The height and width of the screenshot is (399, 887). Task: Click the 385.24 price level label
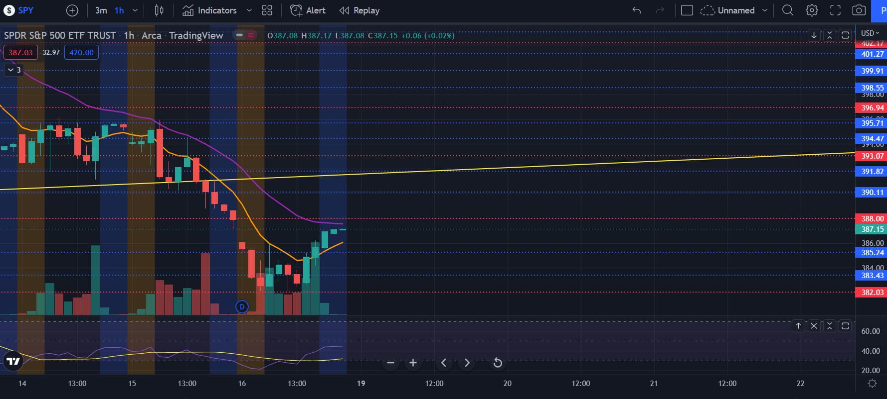(872, 253)
